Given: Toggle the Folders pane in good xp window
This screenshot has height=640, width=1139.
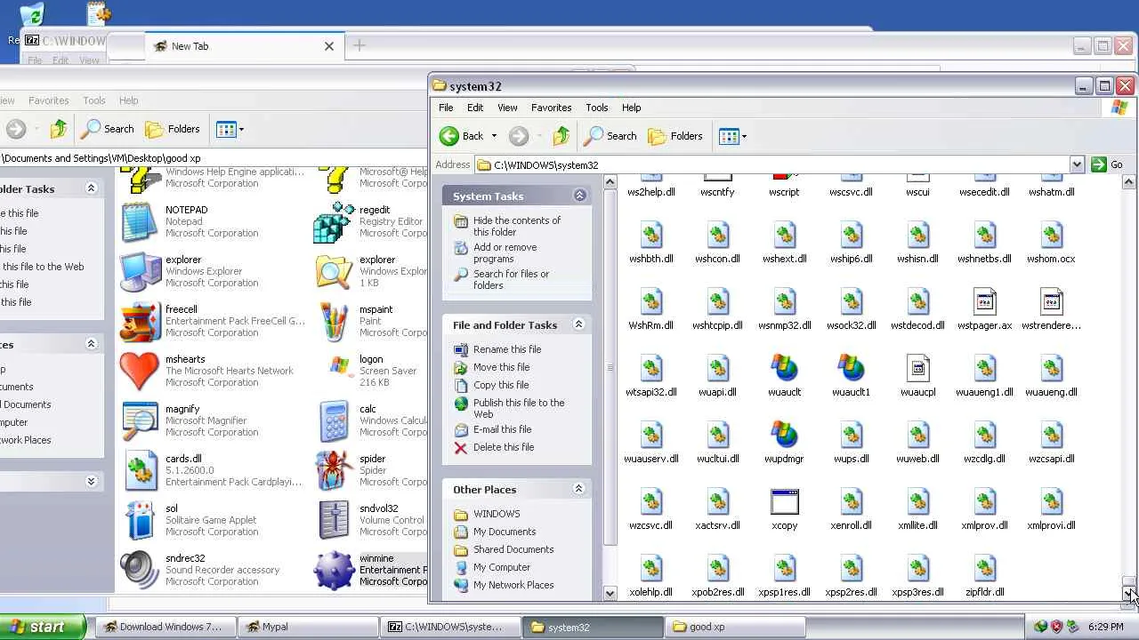Looking at the screenshot, I should tap(173, 129).
